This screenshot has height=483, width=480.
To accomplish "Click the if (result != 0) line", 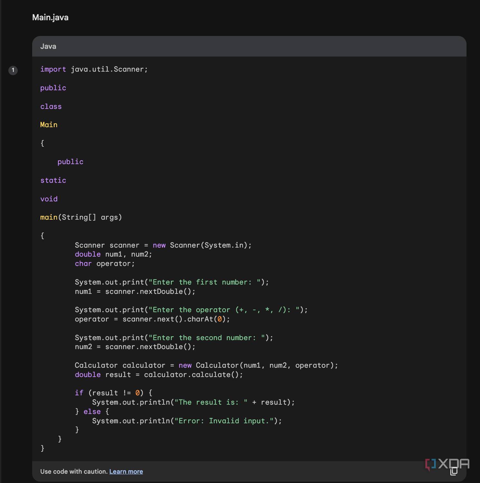I will tap(114, 393).
